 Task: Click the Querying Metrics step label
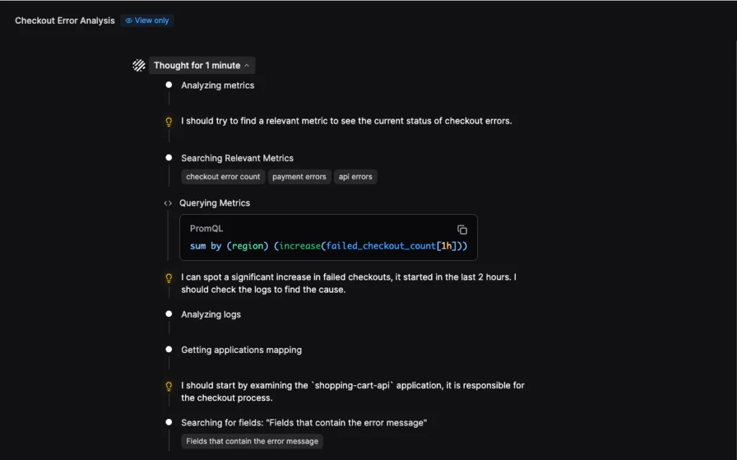[214, 203]
